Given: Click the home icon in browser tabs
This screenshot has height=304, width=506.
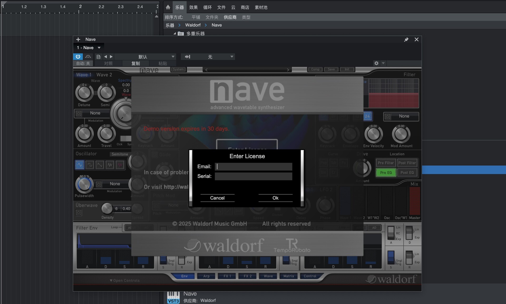Looking at the screenshot, I should (x=168, y=7).
